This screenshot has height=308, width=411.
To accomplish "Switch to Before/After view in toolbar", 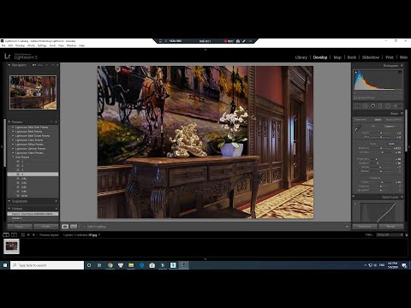I will coord(74,227).
